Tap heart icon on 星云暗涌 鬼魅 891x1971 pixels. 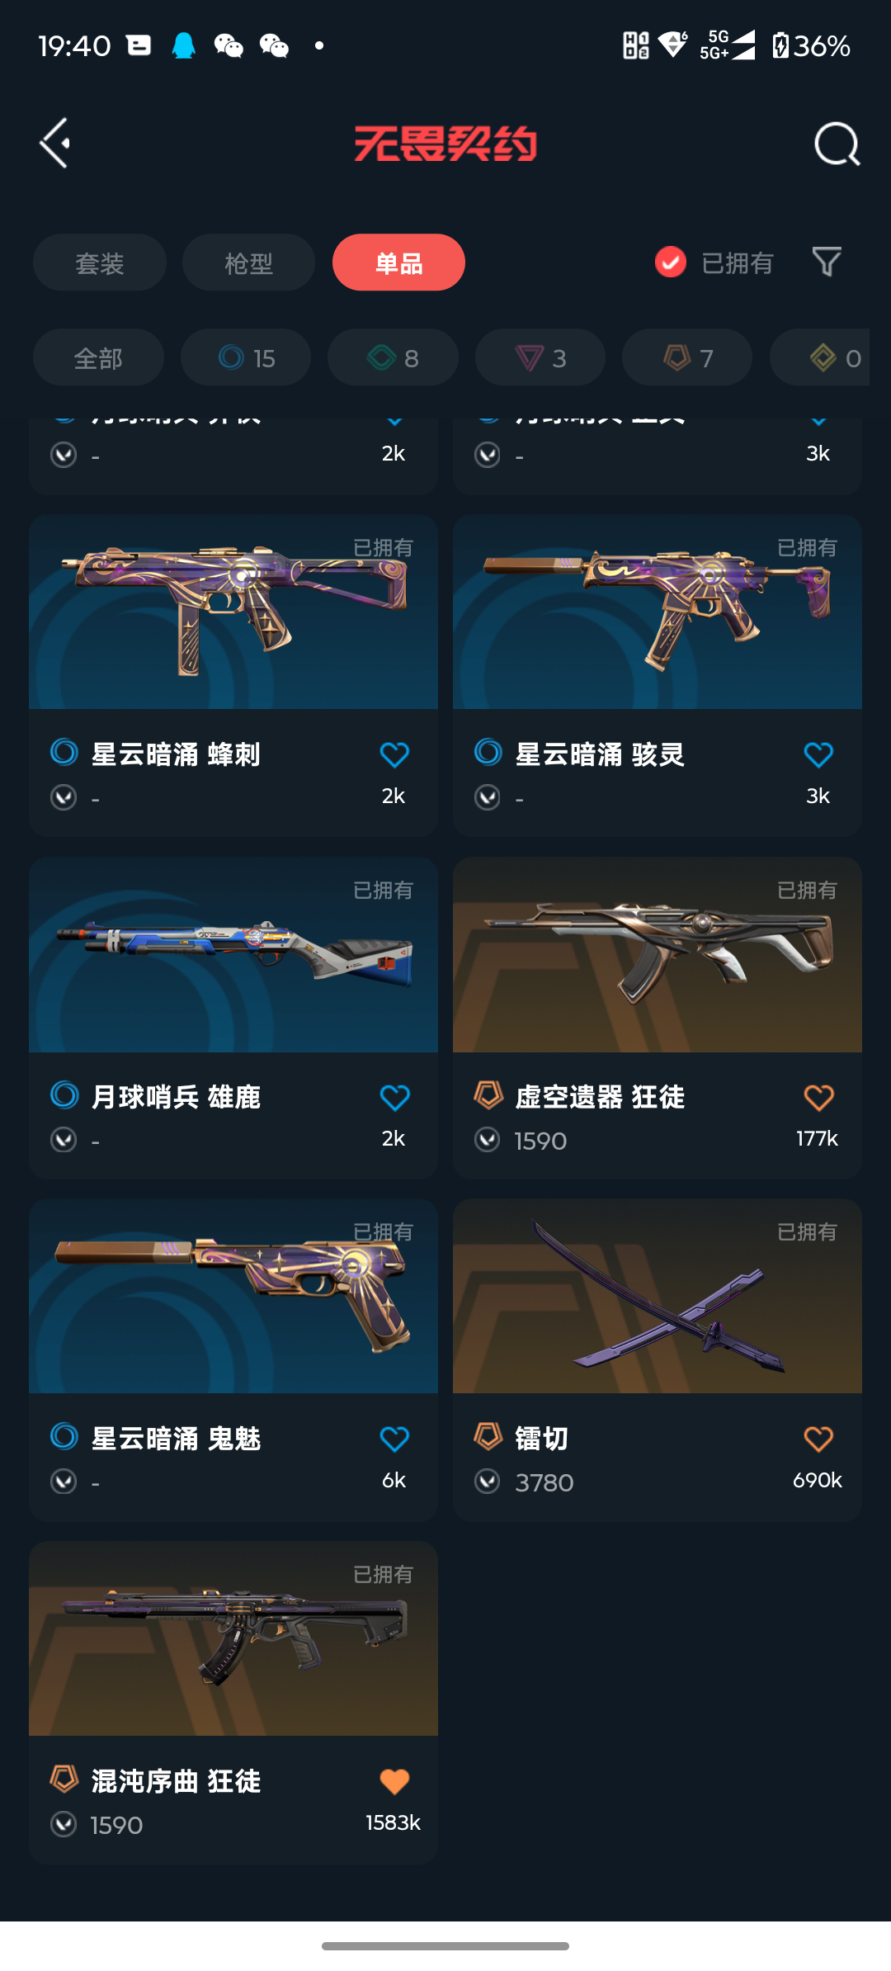tap(394, 1439)
